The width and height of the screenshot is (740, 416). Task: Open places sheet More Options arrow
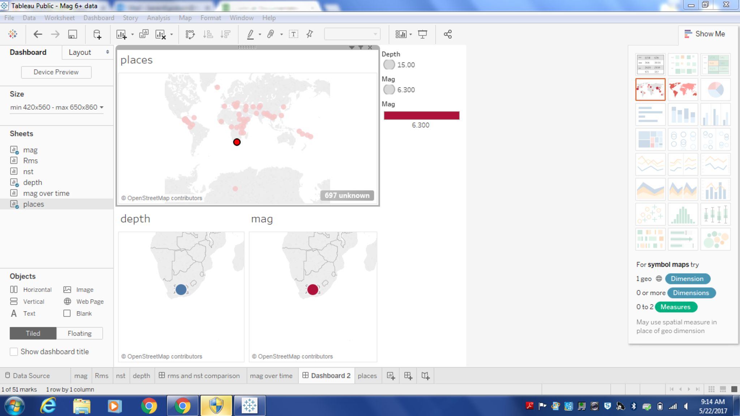tap(352, 48)
